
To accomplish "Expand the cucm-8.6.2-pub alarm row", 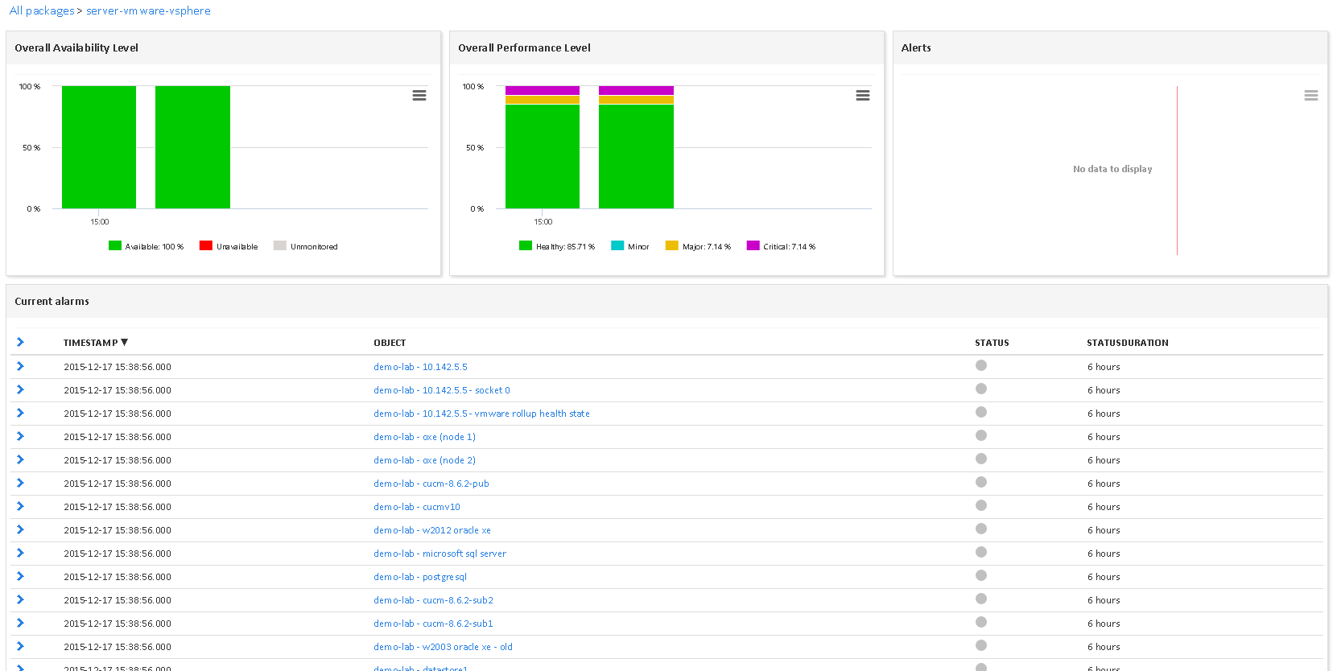I will pyautogui.click(x=20, y=483).
